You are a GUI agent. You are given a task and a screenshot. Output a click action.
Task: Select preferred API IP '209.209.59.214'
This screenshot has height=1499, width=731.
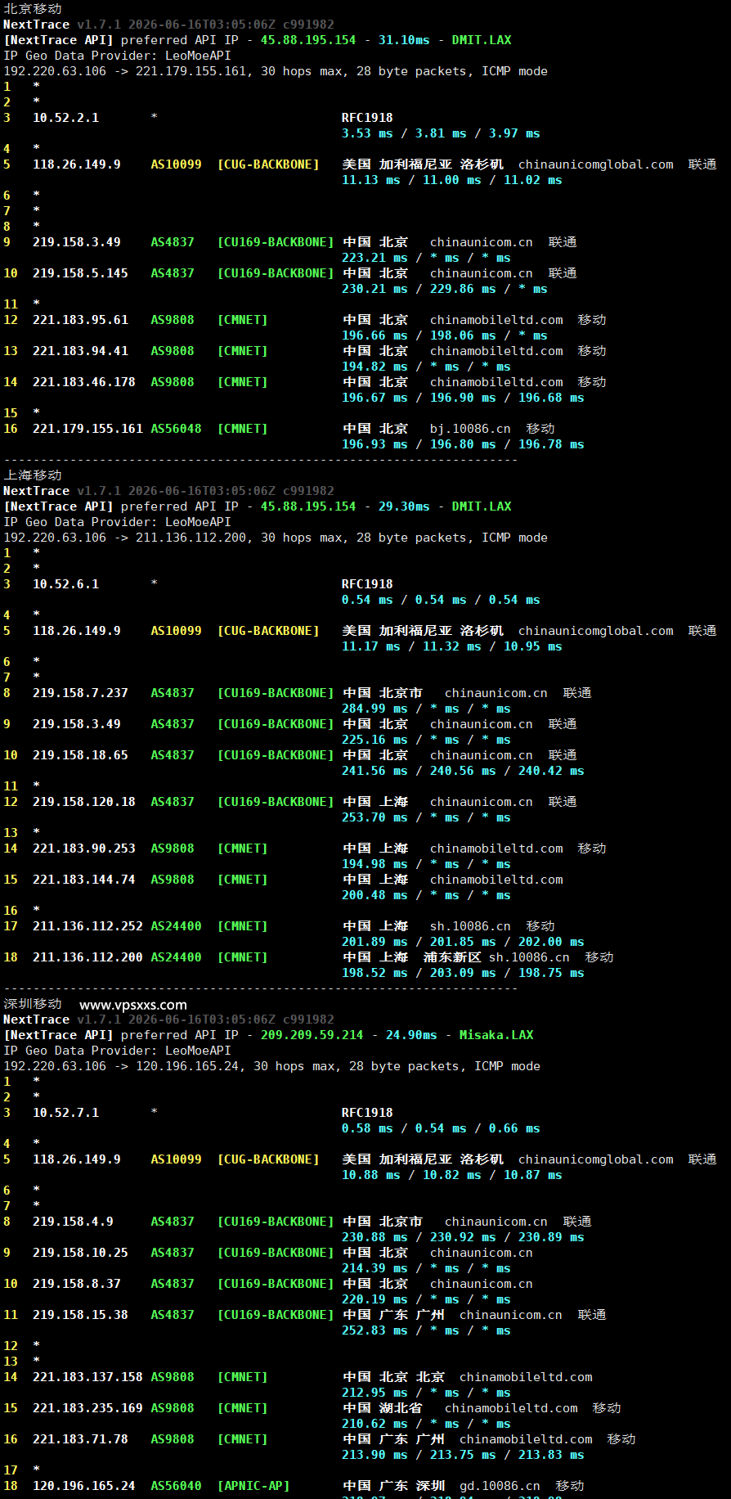[x=312, y=1034]
